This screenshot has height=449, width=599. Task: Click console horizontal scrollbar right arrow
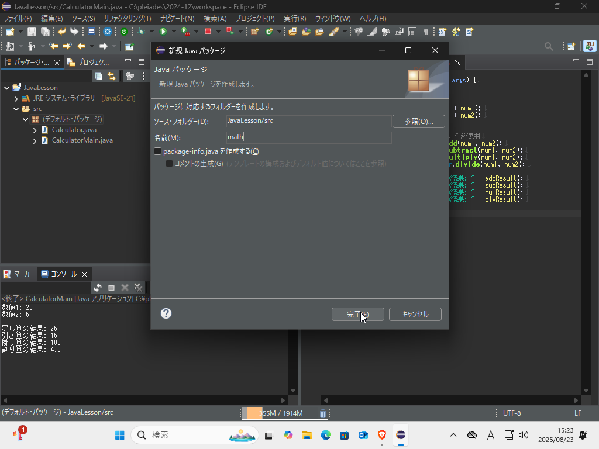pyautogui.click(x=283, y=400)
